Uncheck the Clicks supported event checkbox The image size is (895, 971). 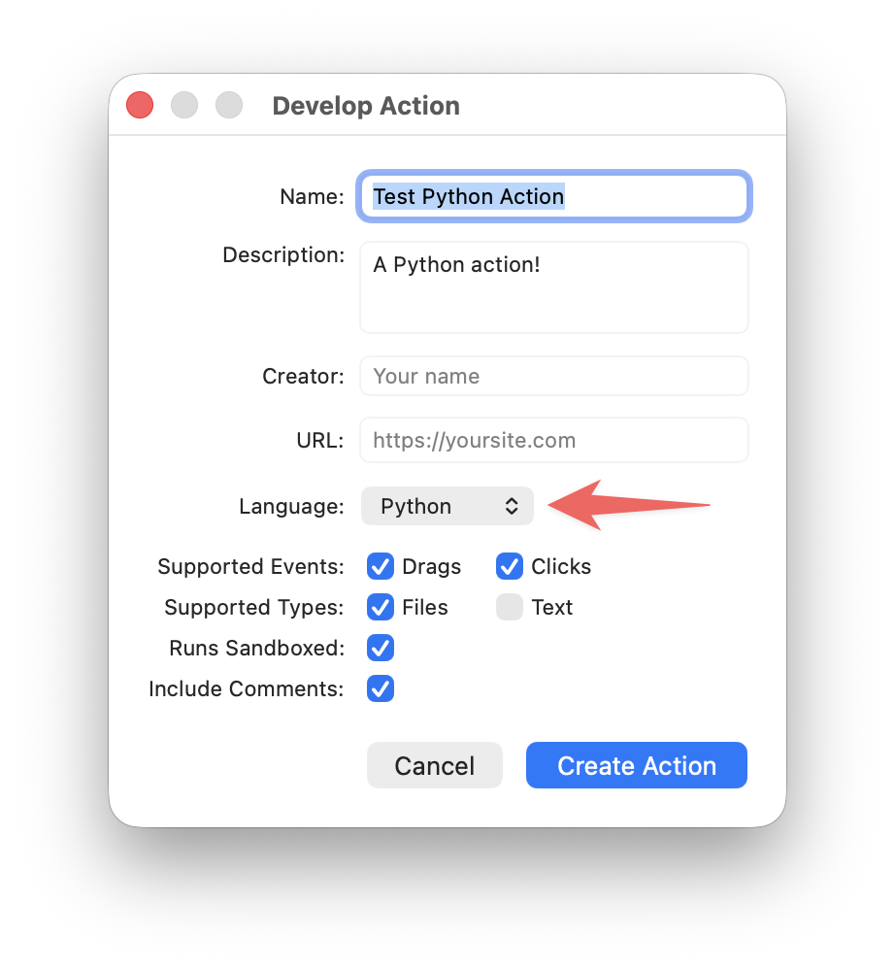(x=510, y=566)
